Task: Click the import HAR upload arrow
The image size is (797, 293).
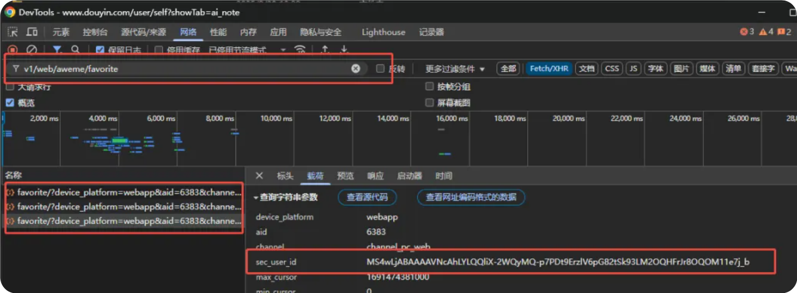Action: pos(325,50)
